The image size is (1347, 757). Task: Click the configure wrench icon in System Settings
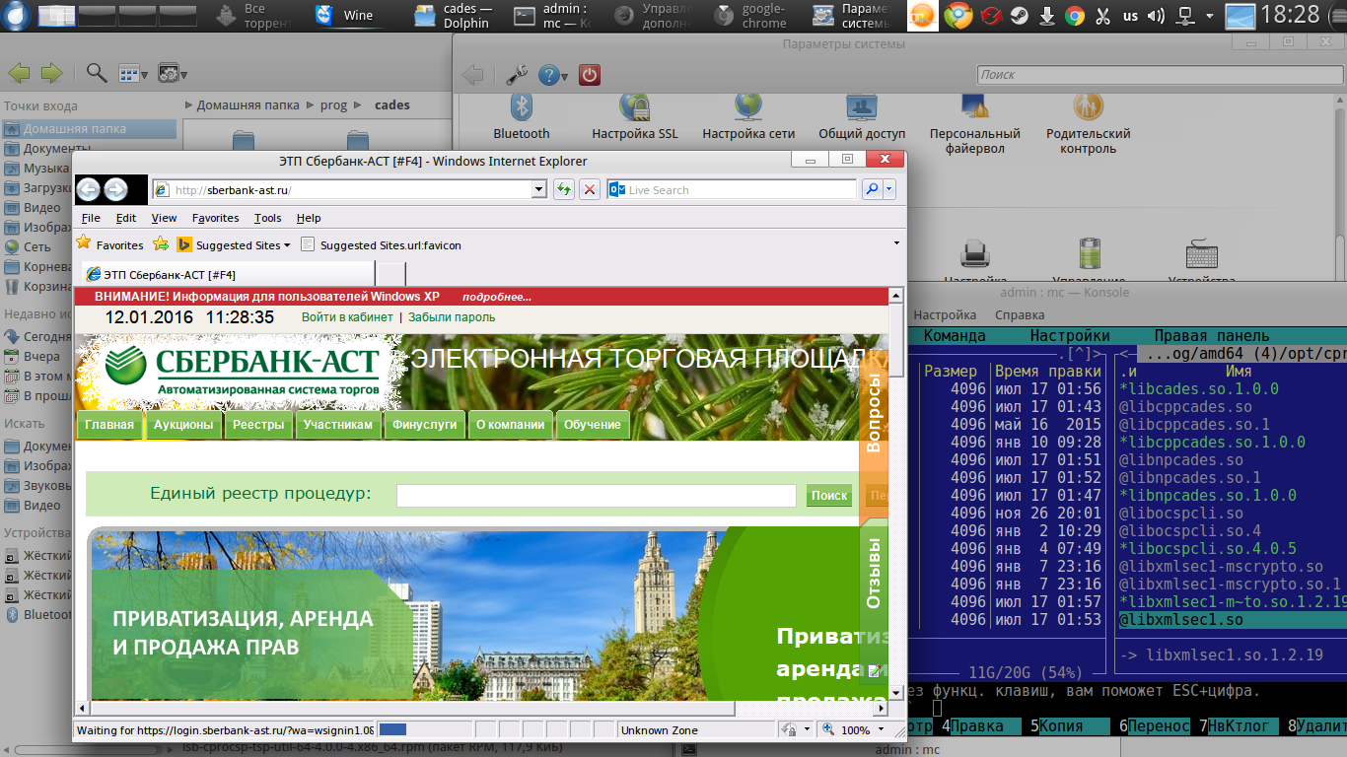pyautogui.click(x=516, y=75)
